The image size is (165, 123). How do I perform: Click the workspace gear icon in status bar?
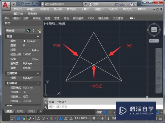coord(94,118)
